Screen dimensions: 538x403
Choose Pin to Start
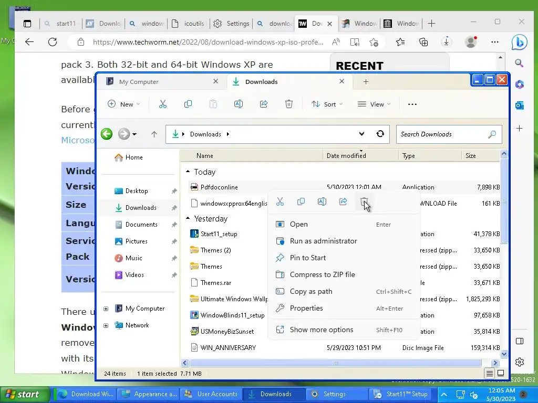click(x=343, y=258)
